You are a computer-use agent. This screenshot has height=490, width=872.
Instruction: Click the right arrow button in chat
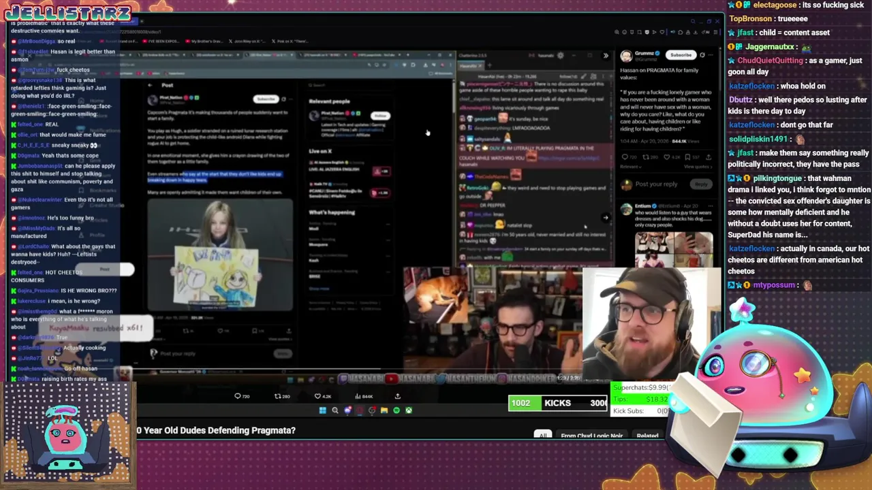coord(606,218)
